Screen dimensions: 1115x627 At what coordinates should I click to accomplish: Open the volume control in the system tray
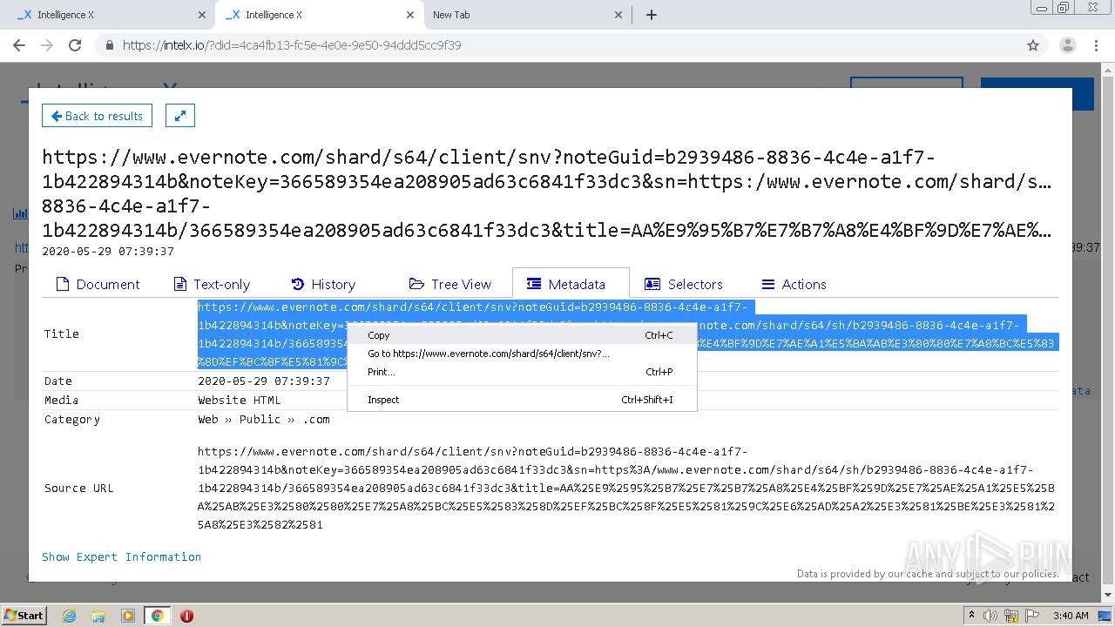[x=990, y=616]
